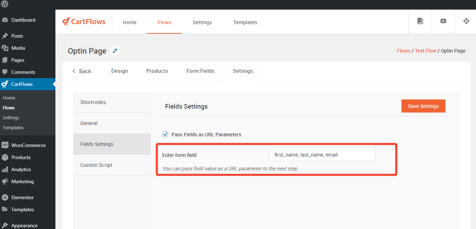
Task: Open the Settings header tab
Action: tap(202, 22)
